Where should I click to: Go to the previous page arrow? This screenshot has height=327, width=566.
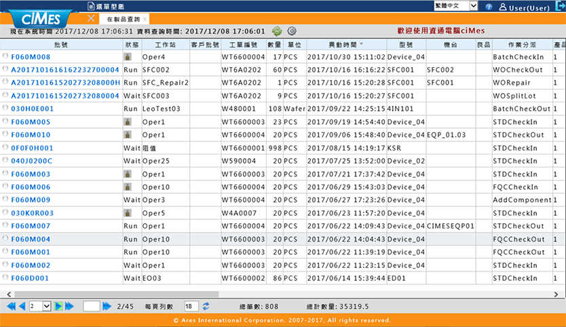(x=22, y=307)
